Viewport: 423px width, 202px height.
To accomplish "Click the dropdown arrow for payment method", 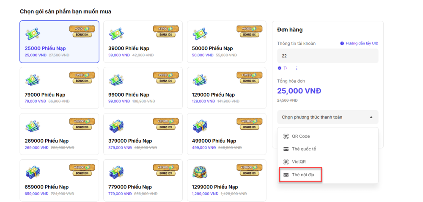I will point(371,117).
